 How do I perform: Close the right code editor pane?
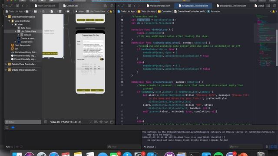click(119, 6)
